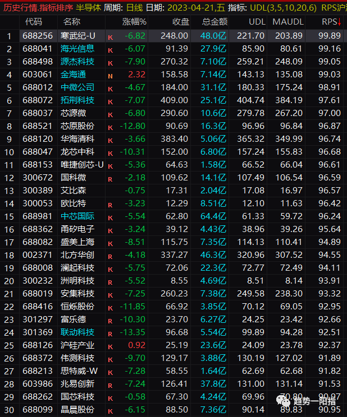Screen dimensions: 347x417
Task: Sort by 涨幅% column header
Action: (x=134, y=22)
